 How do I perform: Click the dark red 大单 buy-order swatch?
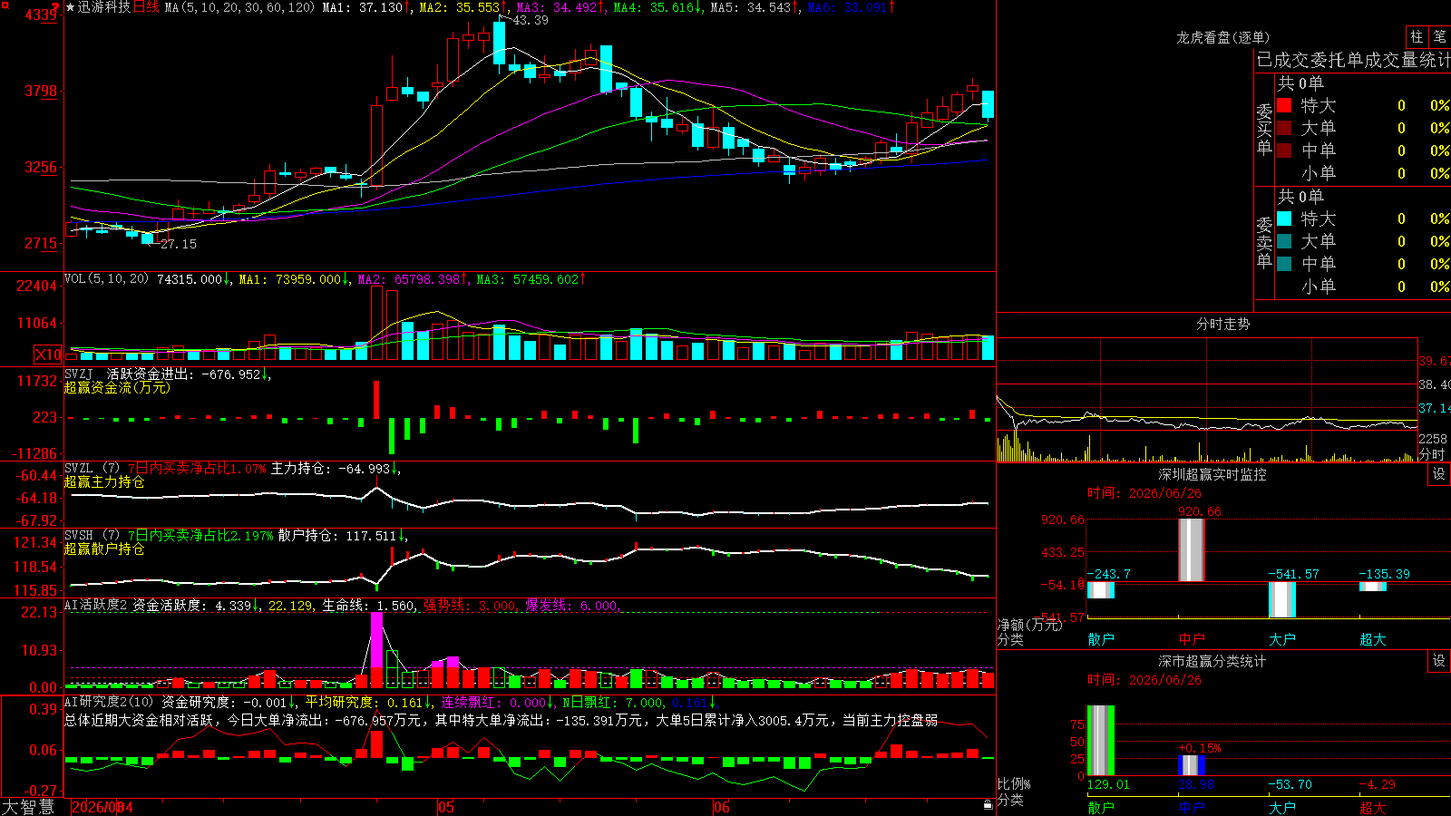(x=1284, y=128)
